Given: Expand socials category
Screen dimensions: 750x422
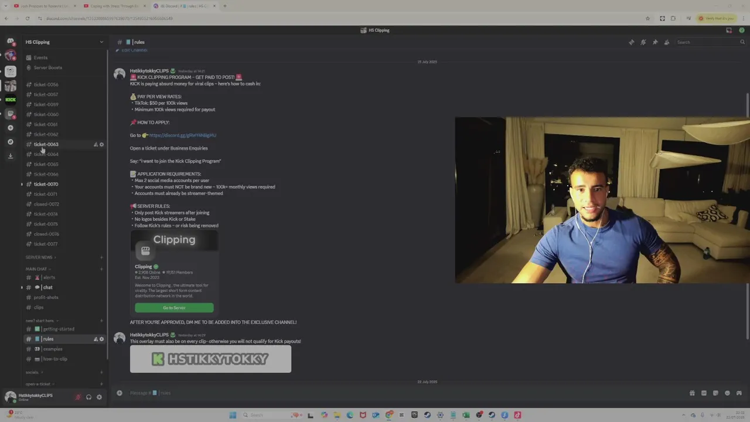Looking at the screenshot, I should [34, 372].
